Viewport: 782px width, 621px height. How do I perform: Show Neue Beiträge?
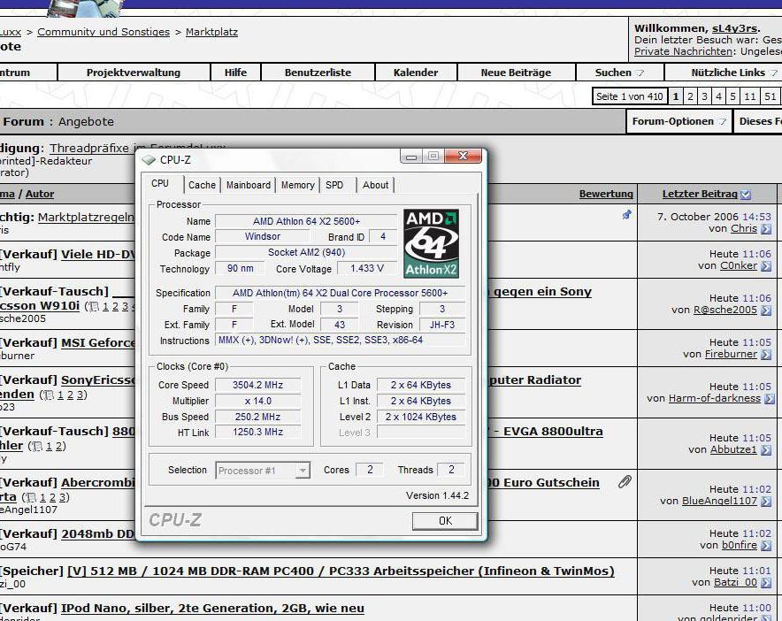(516, 73)
